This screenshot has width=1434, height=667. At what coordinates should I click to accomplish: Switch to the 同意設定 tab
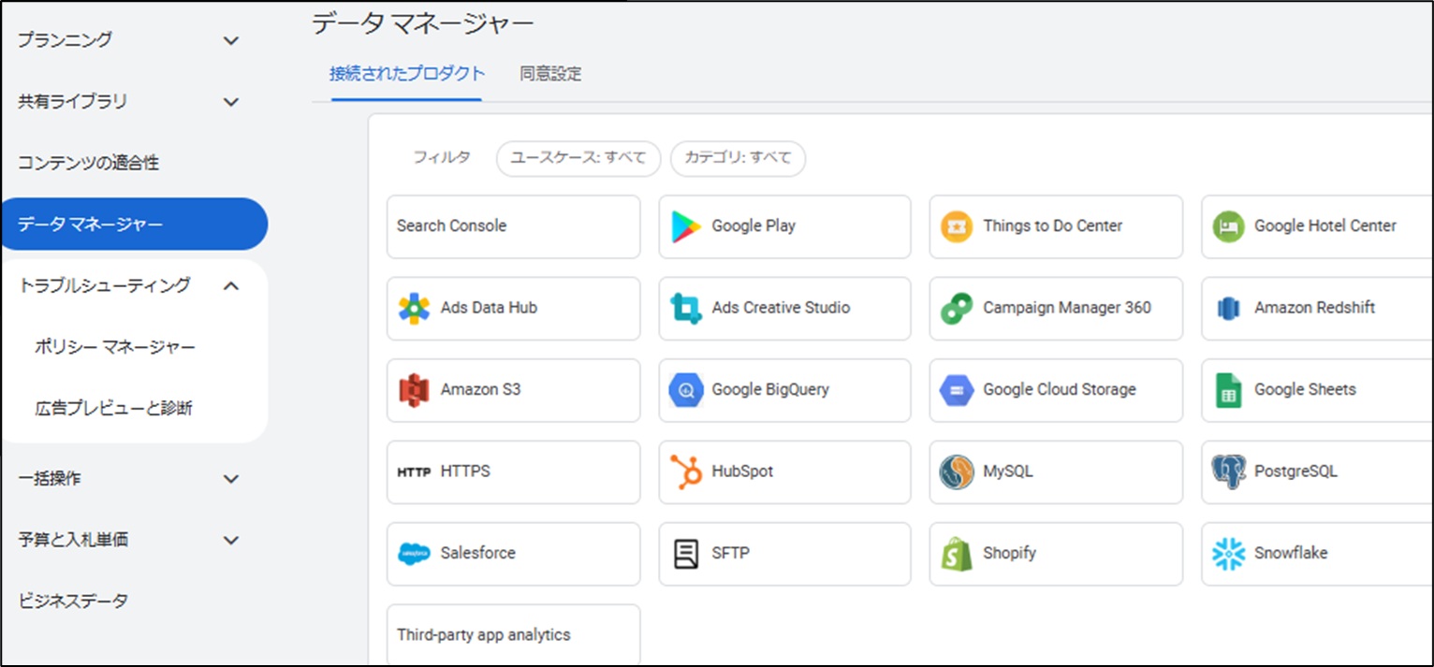click(x=550, y=74)
